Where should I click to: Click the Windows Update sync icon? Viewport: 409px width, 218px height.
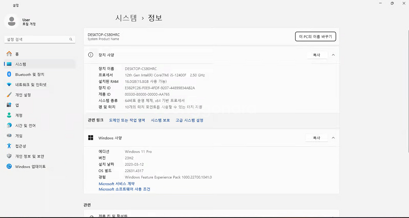(9, 167)
